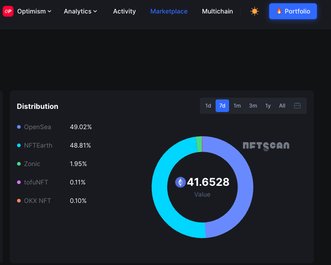
Task: Expand the Optimism chain dropdown
Action: click(34, 11)
